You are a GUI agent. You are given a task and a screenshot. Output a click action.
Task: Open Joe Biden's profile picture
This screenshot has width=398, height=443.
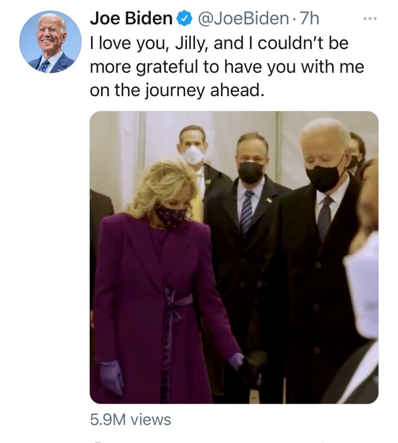click(50, 42)
